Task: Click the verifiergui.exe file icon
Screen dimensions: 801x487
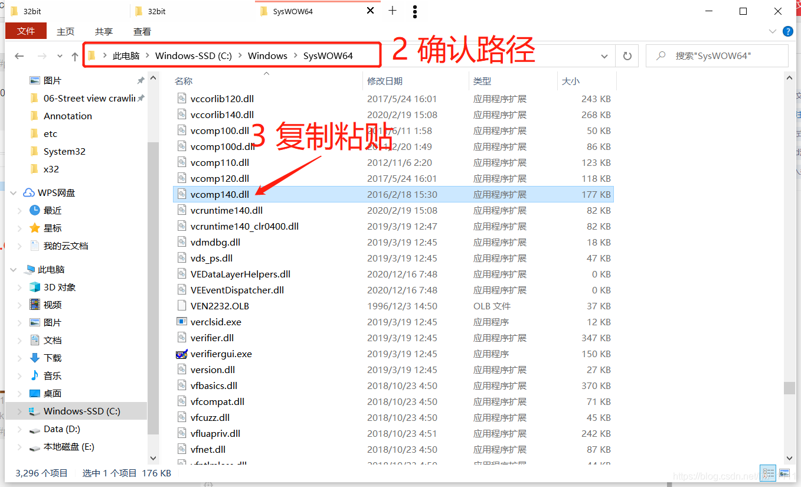Action: [x=182, y=354]
